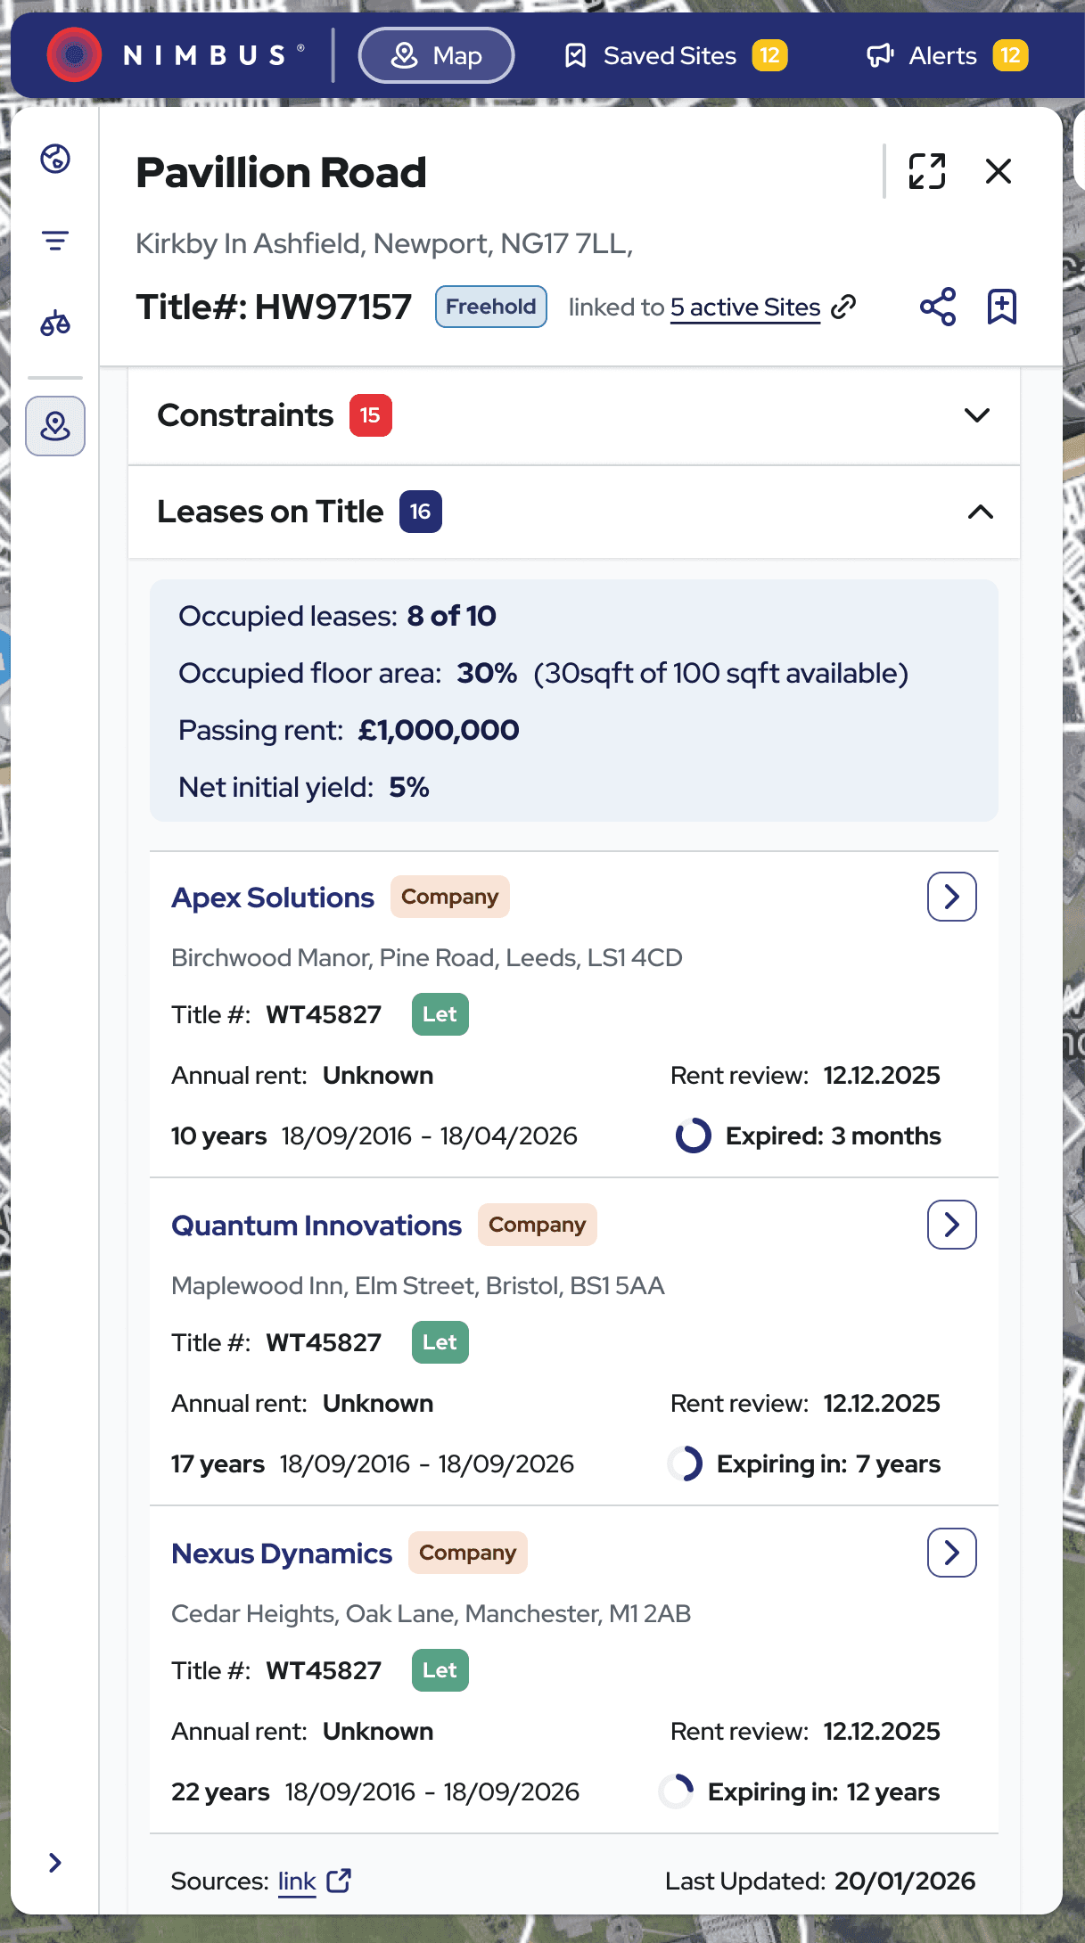Expand the sidebar with bottom chevron
The height and width of the screenshot is (1943, 1085).
tap(55, 1862)
